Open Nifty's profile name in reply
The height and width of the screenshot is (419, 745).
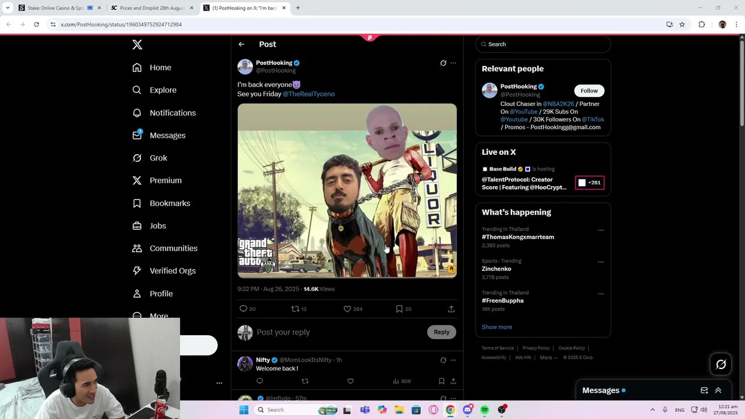click(263, 360)
